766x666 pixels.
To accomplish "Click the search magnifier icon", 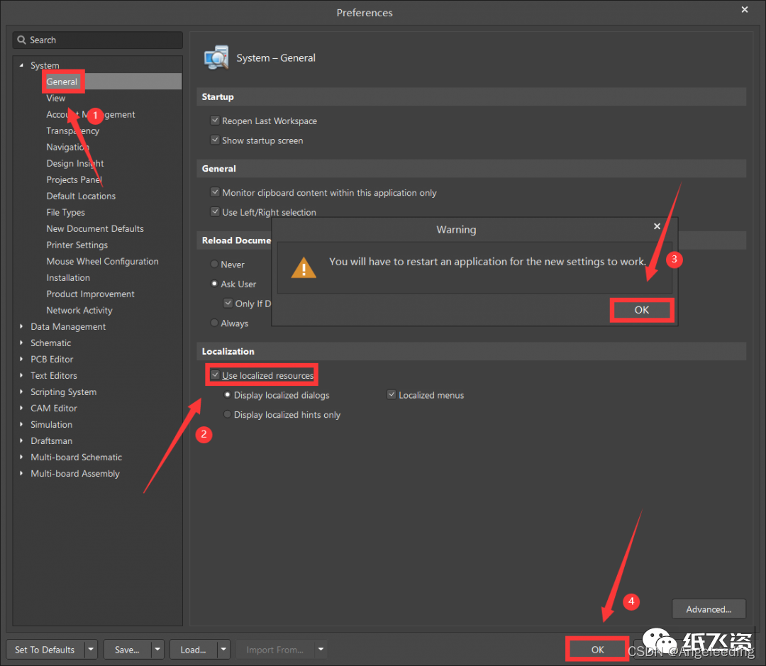I will click(21, 40).
